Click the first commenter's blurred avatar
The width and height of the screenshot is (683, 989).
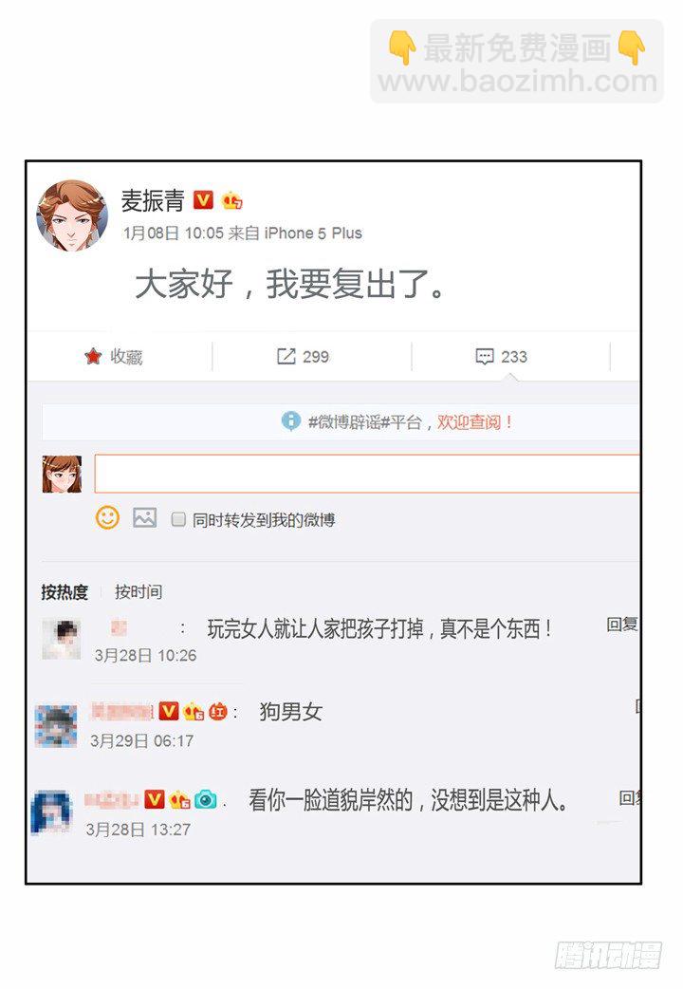[x=61, y=639]
